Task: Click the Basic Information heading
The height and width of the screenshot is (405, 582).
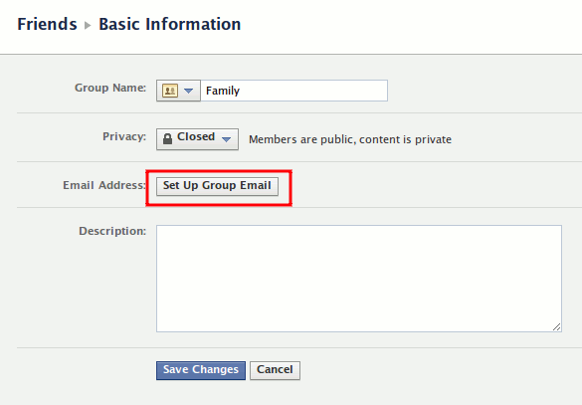Action: coord(170,25)
